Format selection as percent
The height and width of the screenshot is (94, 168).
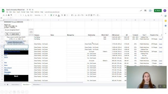tap(23, 15)
